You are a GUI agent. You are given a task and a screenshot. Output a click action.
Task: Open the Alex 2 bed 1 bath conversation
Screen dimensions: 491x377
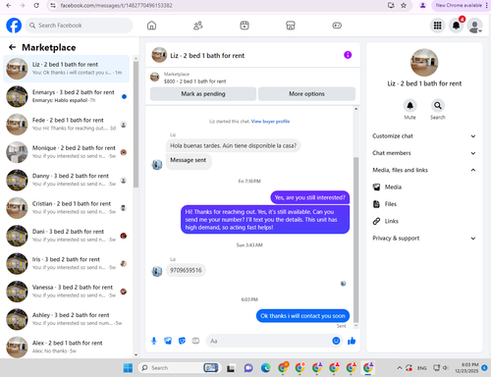67,347
